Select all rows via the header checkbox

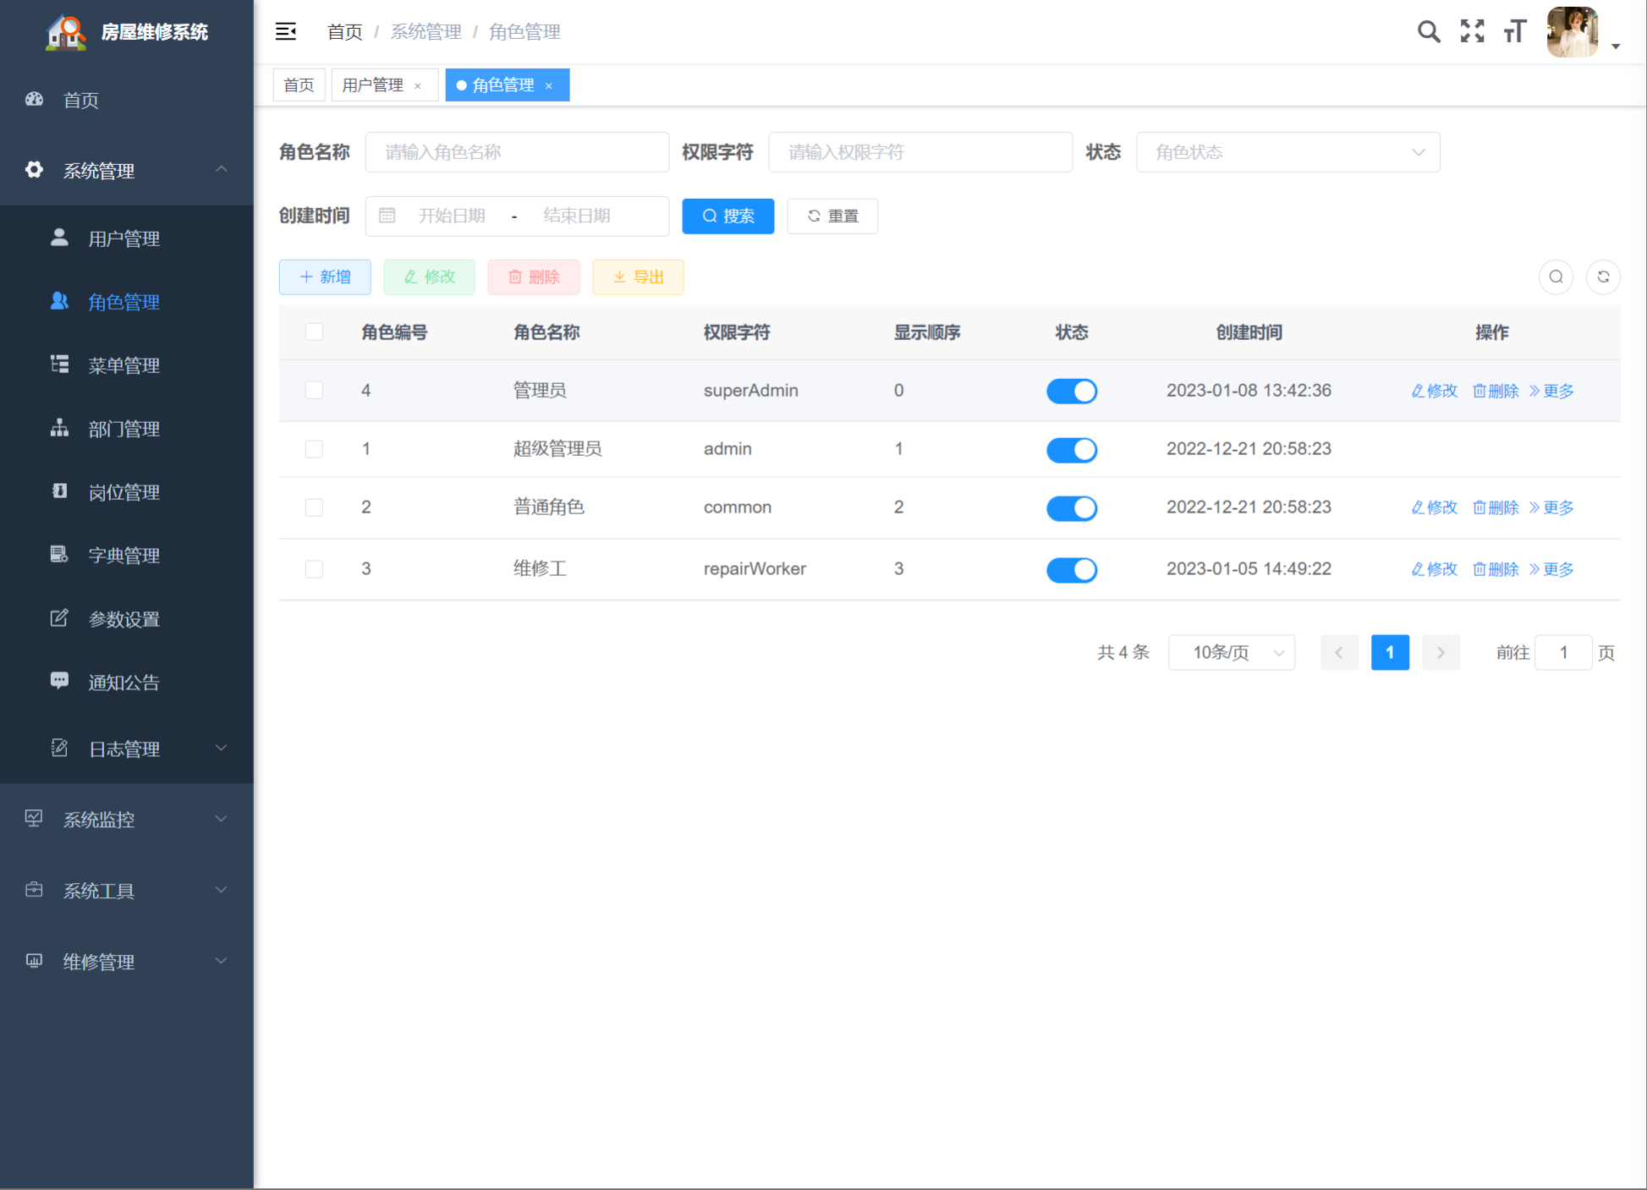coord(314,332)
